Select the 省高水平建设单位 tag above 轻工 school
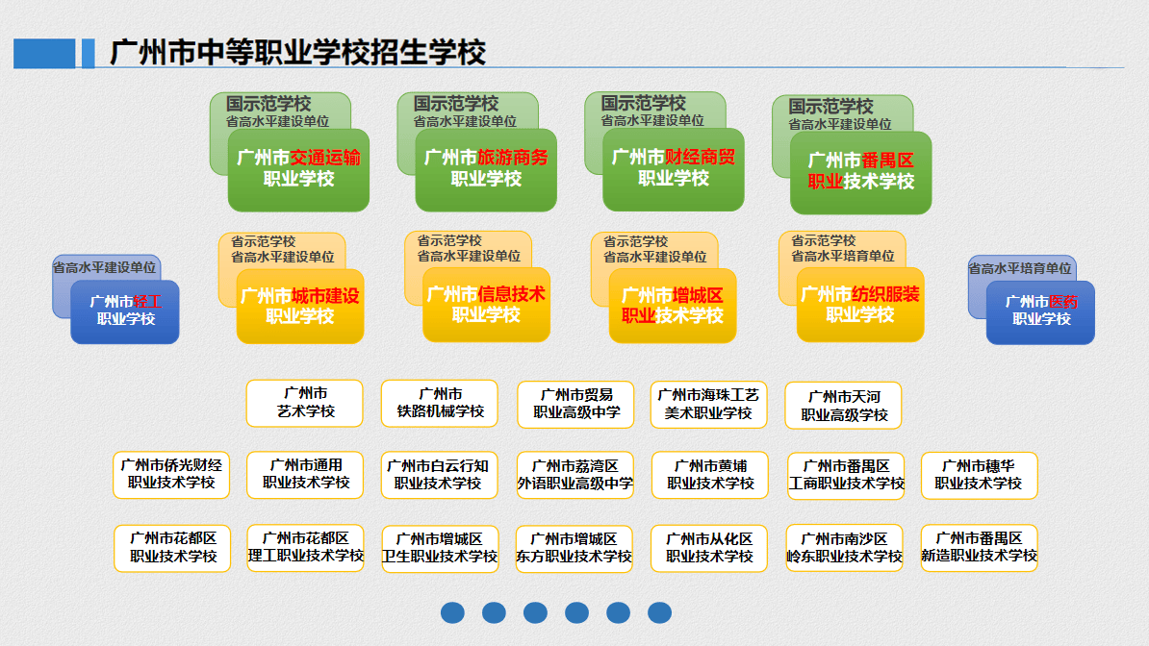Viewport: 1149px width, 646px height. (105, 267)
